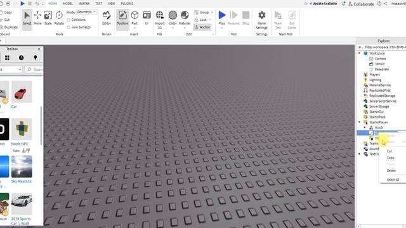Open the Play dropdown arrow
The image size is (406, 228).
(x=222, y=28)
